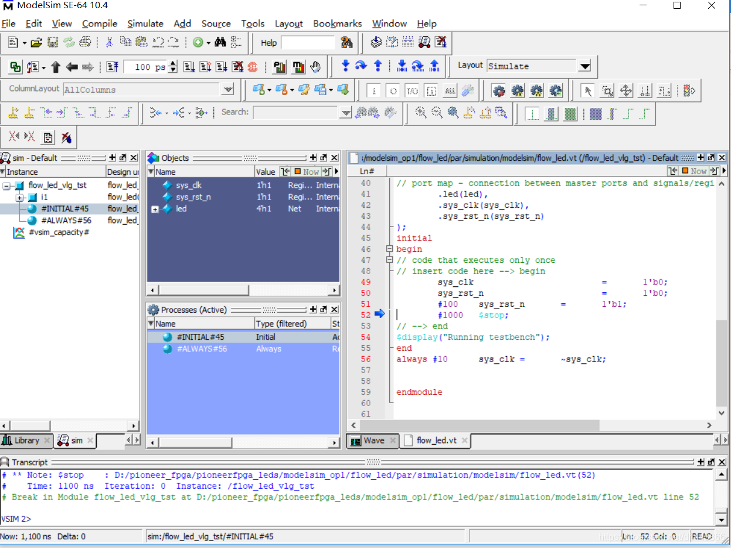Click the Run simulation icon after run length
This screenshot has width=731, height=548.
[189, 67]
